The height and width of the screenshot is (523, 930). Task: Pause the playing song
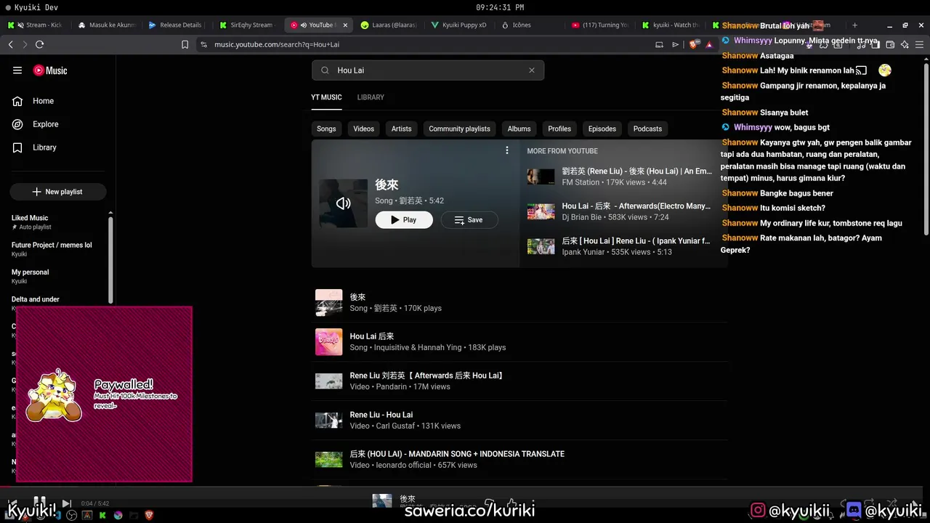(40, 503)
